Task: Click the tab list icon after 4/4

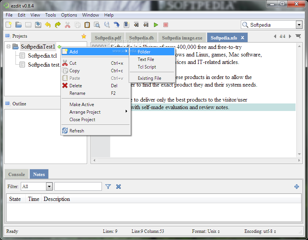Action: click(298, 36)
